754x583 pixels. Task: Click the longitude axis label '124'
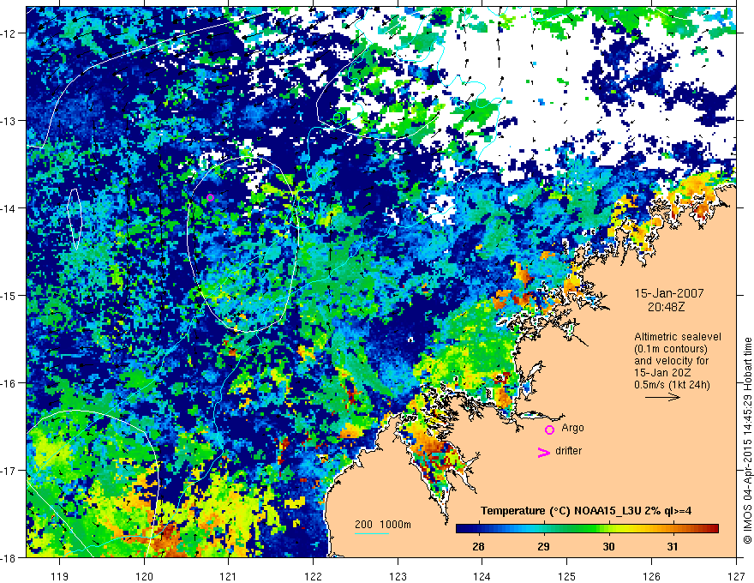[x=482, y=577]
